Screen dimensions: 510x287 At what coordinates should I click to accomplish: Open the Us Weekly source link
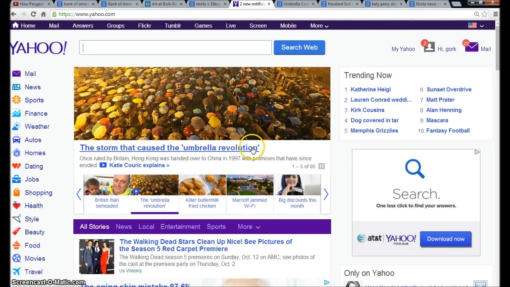click(130, 271)
